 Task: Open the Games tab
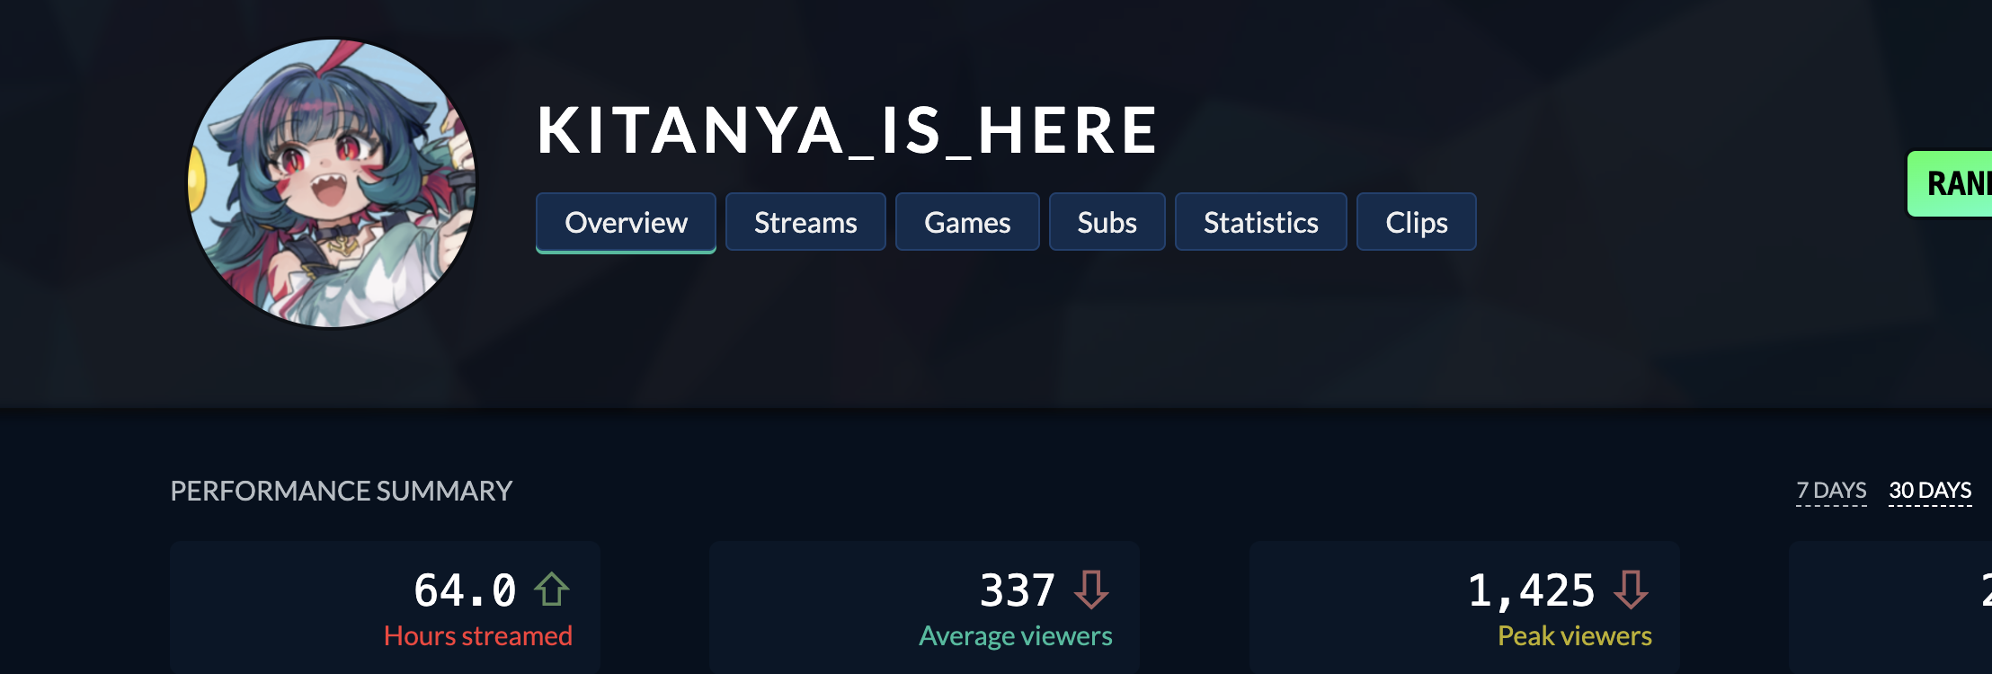[x=967, y=222]
